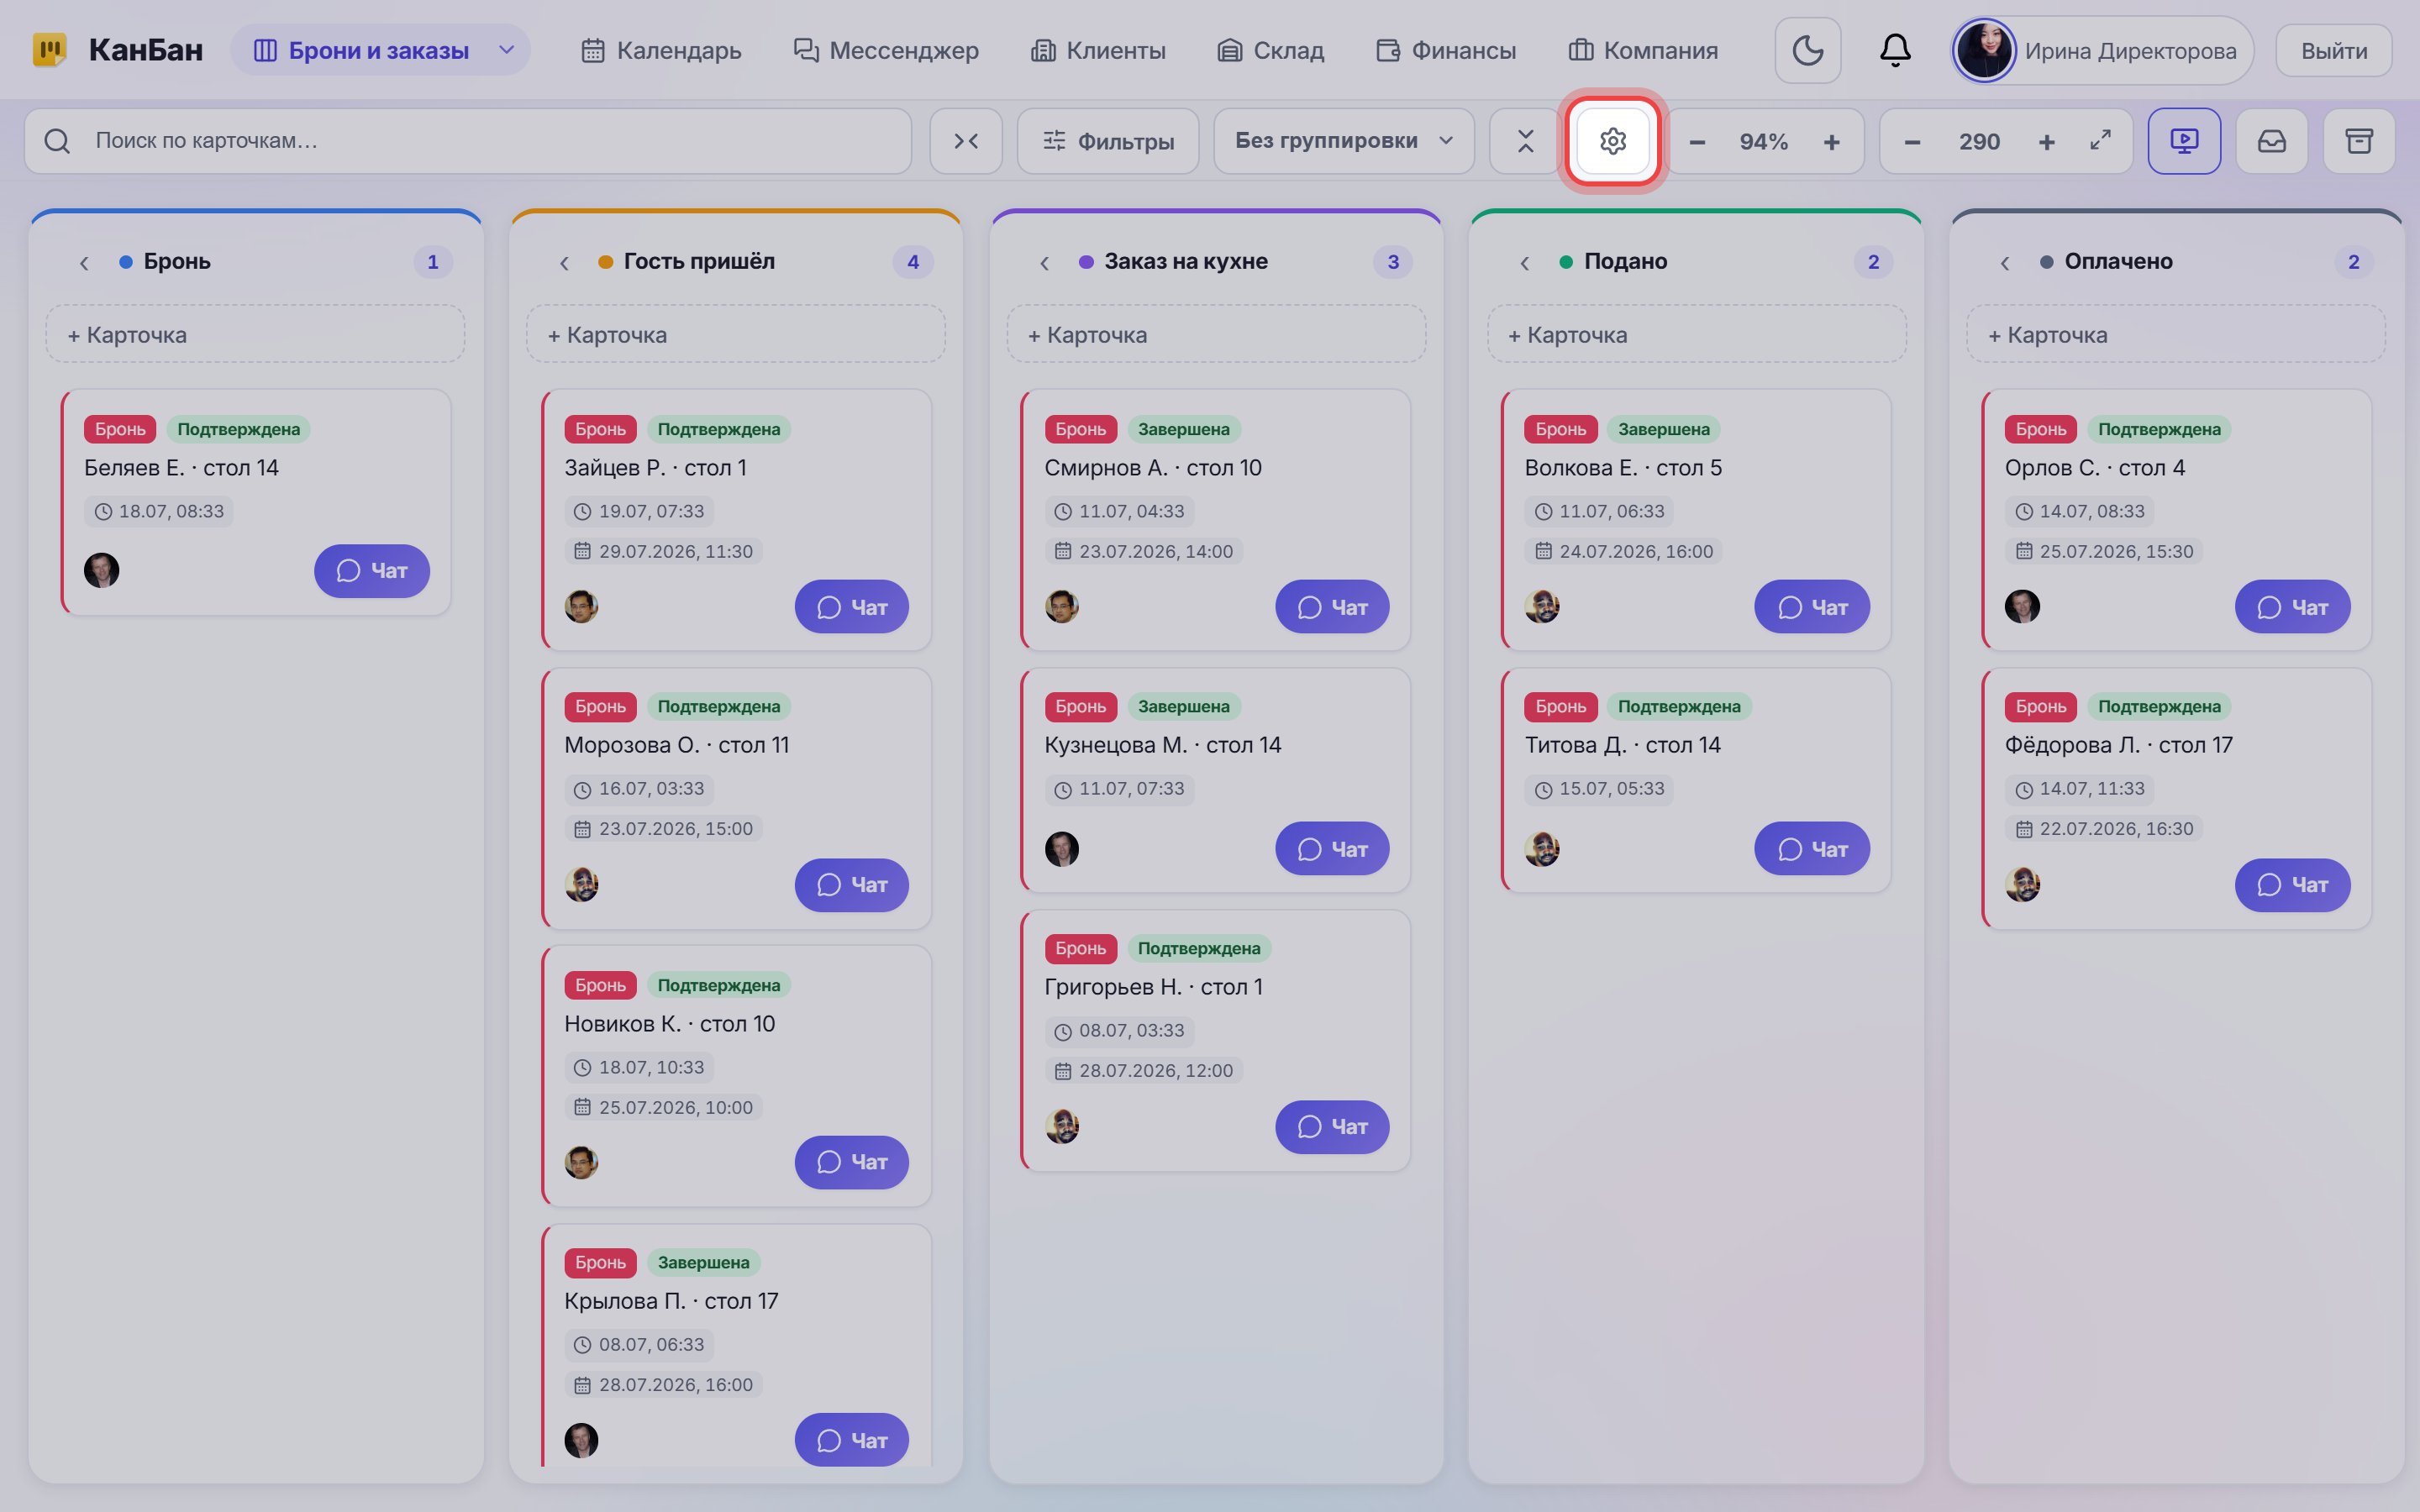Decrease column width below 290
Screen dimensions: 2420x1512
pos(1912,142)
